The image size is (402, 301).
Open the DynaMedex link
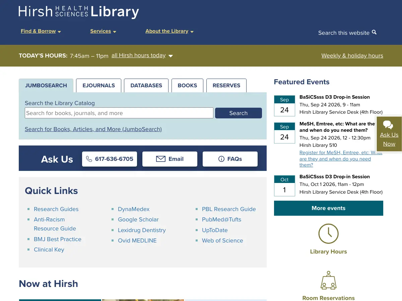[x=134, y=209]
